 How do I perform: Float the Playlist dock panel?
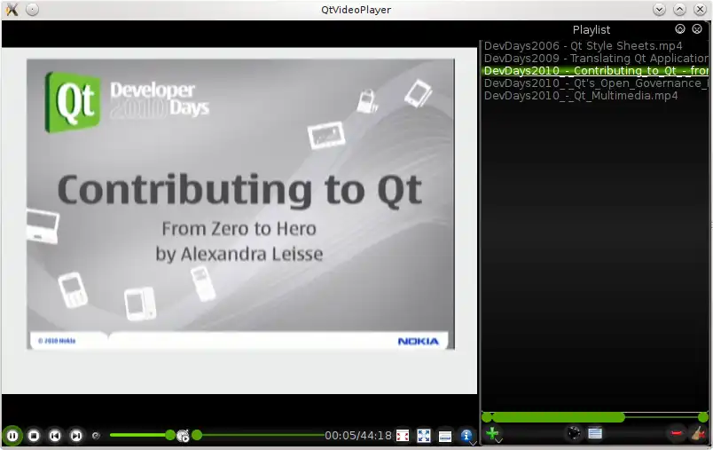click(x=680, y=29)
